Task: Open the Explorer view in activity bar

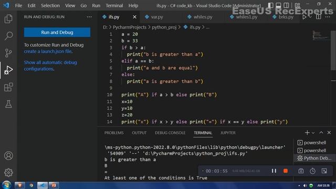Action: 8,19
